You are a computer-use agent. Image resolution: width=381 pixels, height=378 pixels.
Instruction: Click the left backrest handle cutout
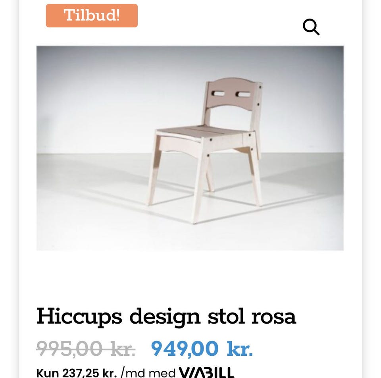[218, 94]
